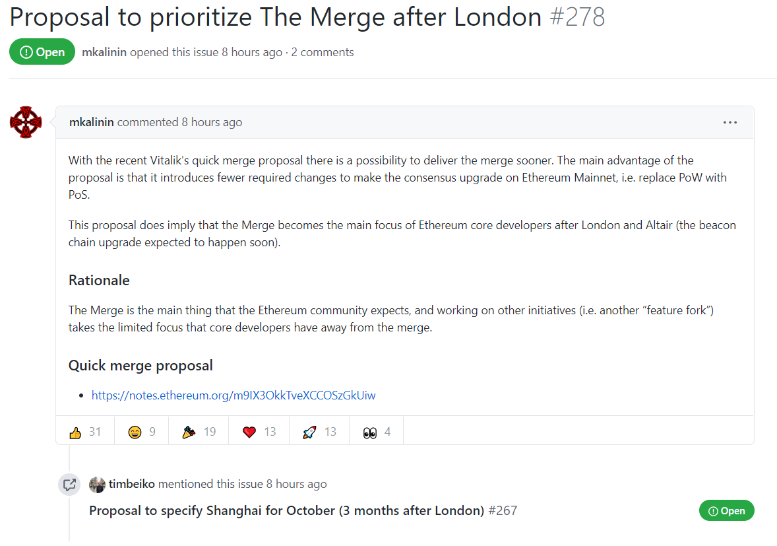Click the cross-reference mention timeline icon
This screenshot has height=546, width=777.
point(69,485)
